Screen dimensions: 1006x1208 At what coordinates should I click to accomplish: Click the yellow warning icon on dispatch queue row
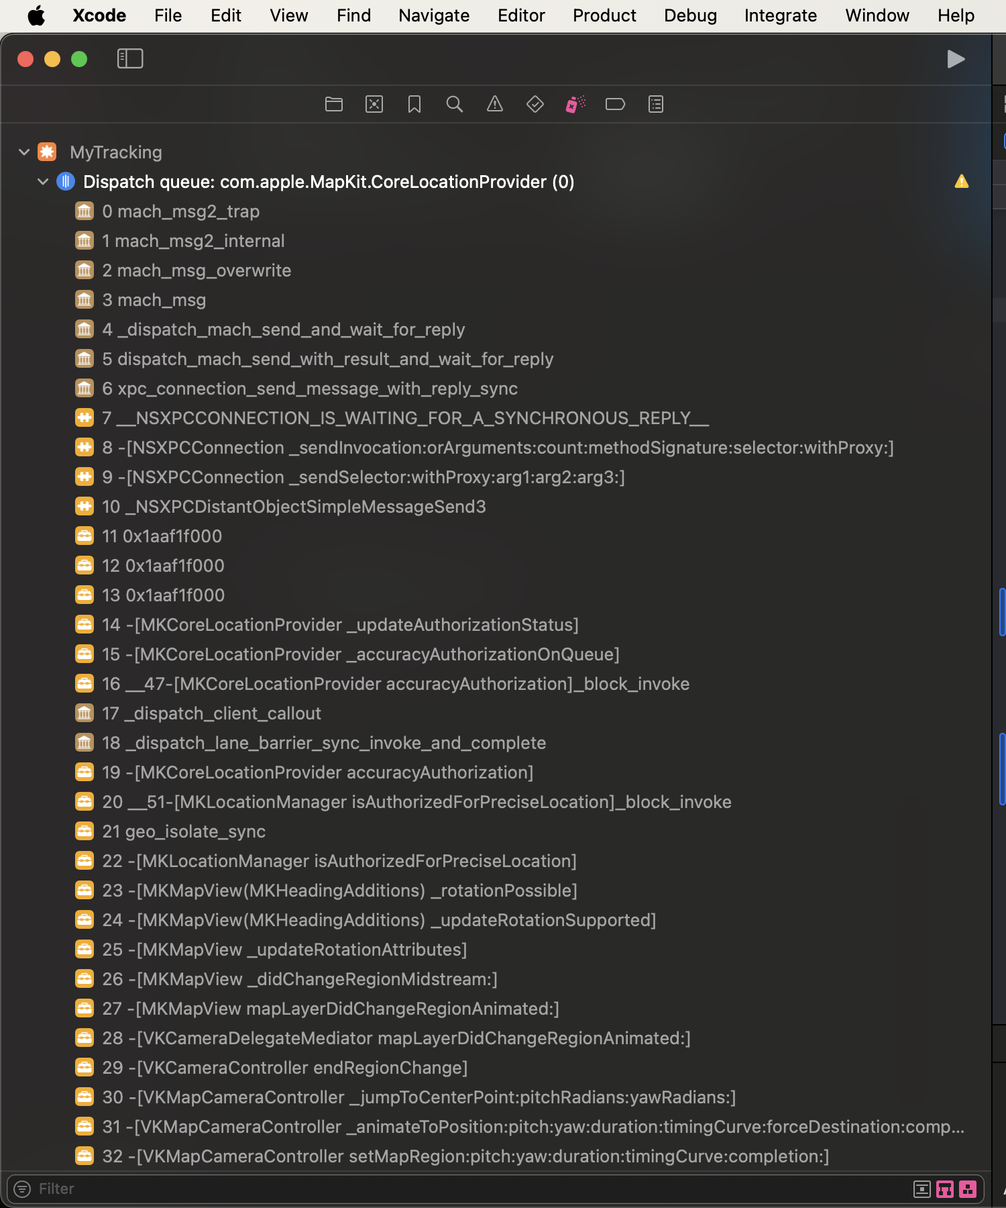tap(962, 181)
